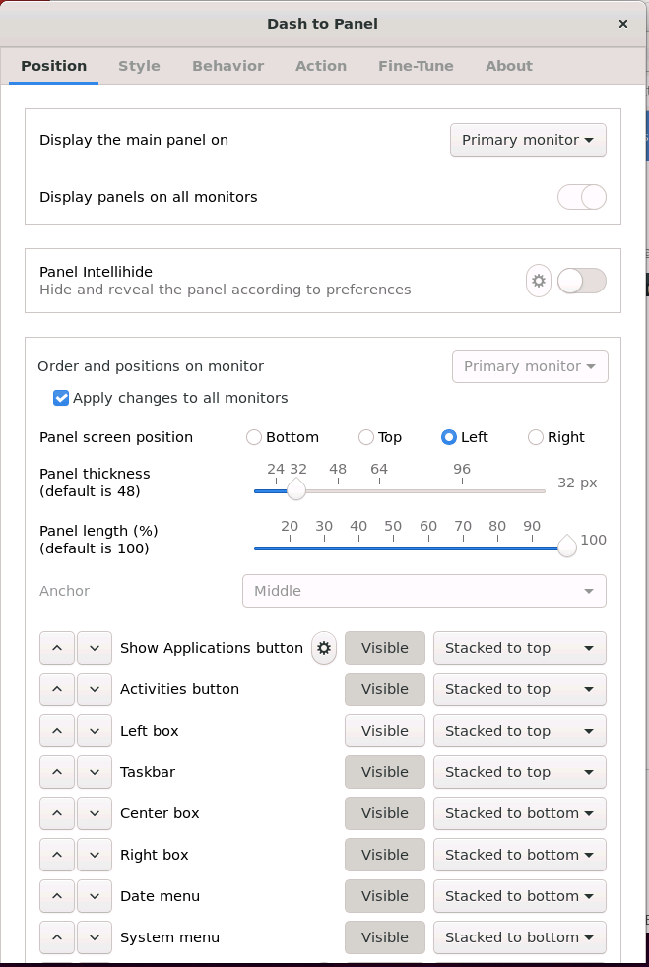Move Left box up
This screenshot has width=649, height=967.
(x=57, y=731)
